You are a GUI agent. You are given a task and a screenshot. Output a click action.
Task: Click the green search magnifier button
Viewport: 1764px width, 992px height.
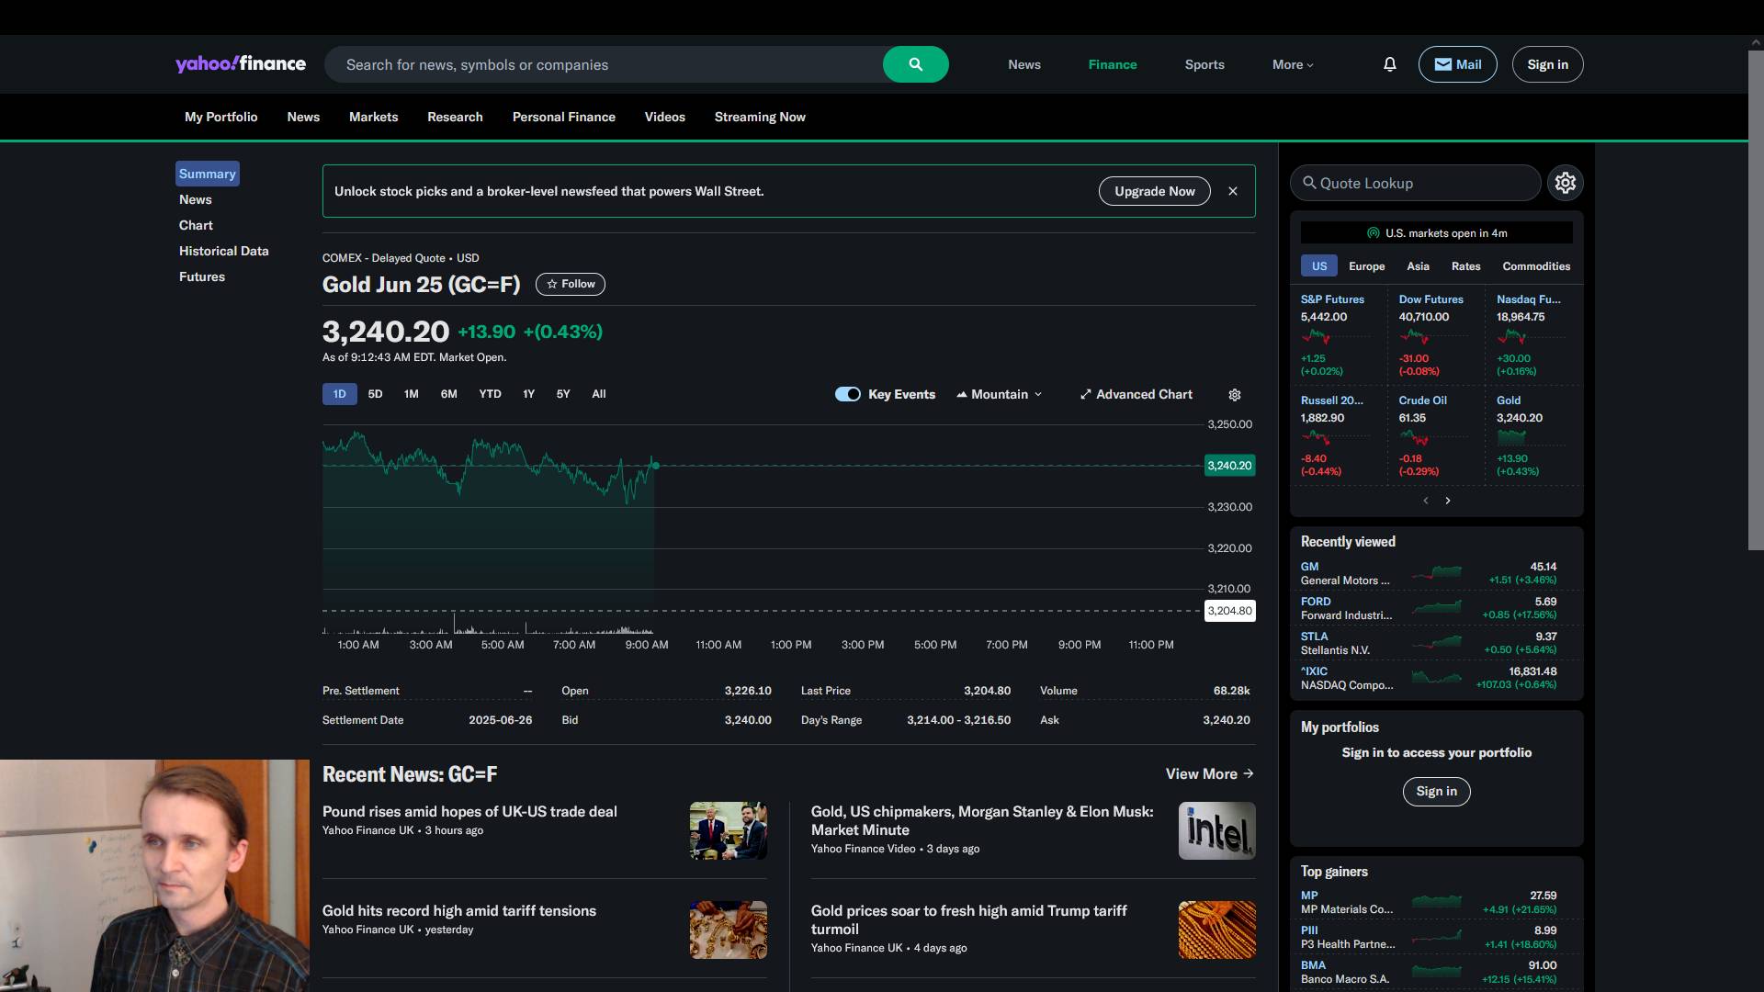(915, 64)
